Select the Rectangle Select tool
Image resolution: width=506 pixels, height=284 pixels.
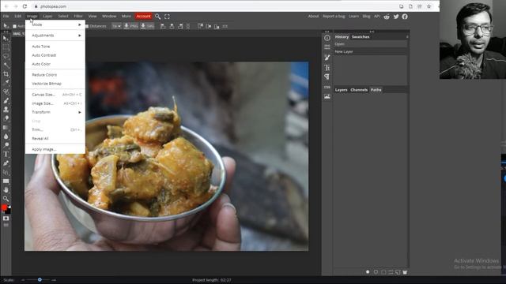click(x=6, y=47)
